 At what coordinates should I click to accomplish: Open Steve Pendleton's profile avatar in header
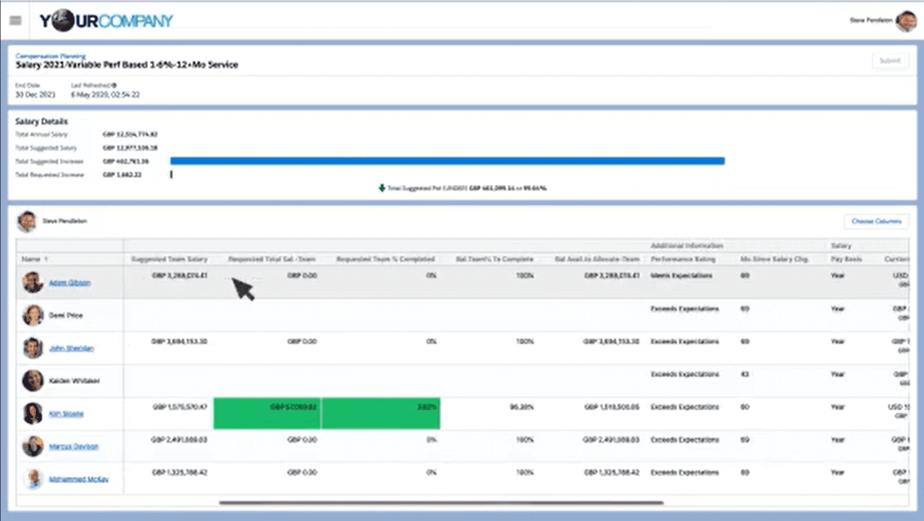(906, 21)
